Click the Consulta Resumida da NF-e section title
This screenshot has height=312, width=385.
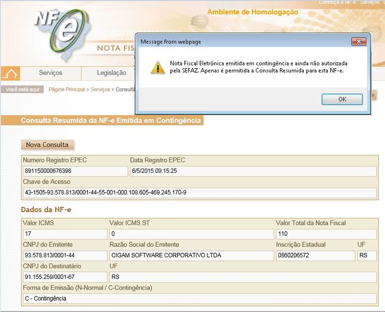point(111,121)
